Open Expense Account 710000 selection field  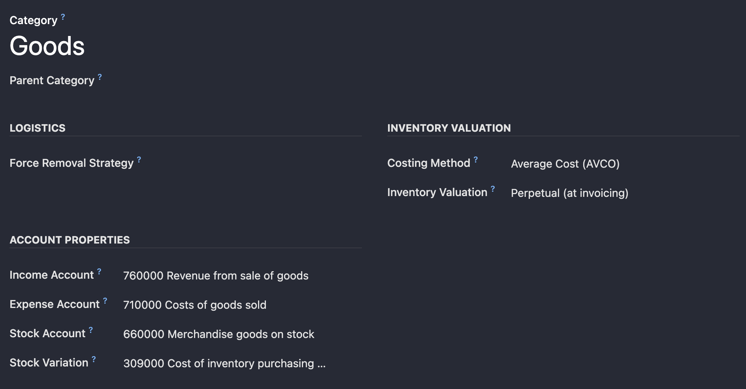(243, 305)
